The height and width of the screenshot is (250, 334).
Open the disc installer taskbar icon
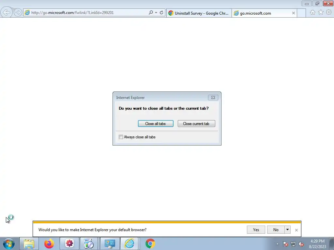pos(89,243)
